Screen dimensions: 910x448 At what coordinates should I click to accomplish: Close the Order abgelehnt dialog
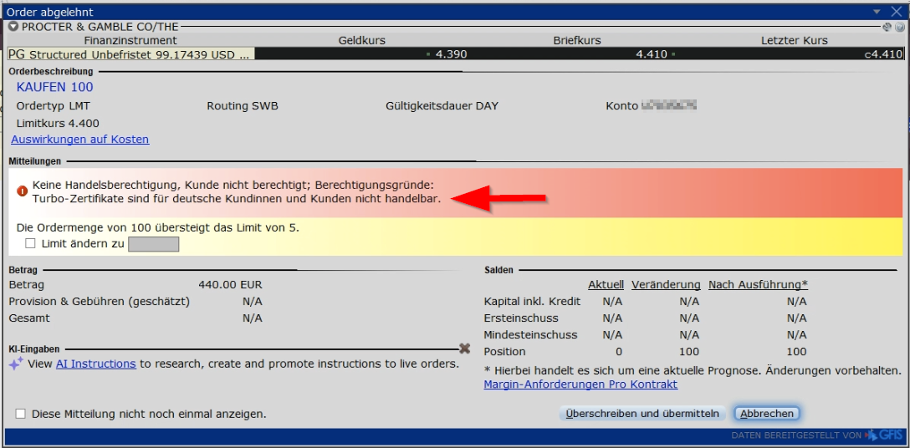click(x=897, y=12)
